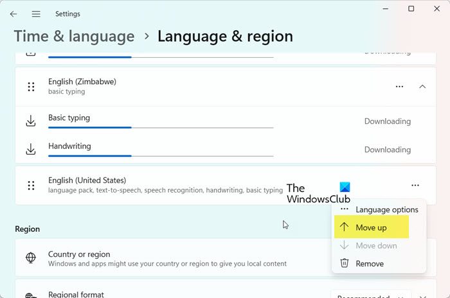
Task: Click drag handle for English (Zimbabwe)
Action: click(31, 87)
